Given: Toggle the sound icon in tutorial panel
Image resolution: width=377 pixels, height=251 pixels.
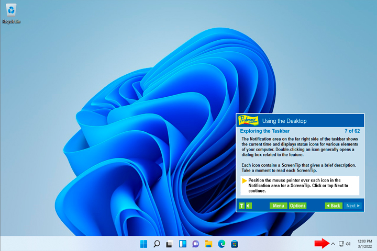Looking at the screenshot, I should click(249, 206).
